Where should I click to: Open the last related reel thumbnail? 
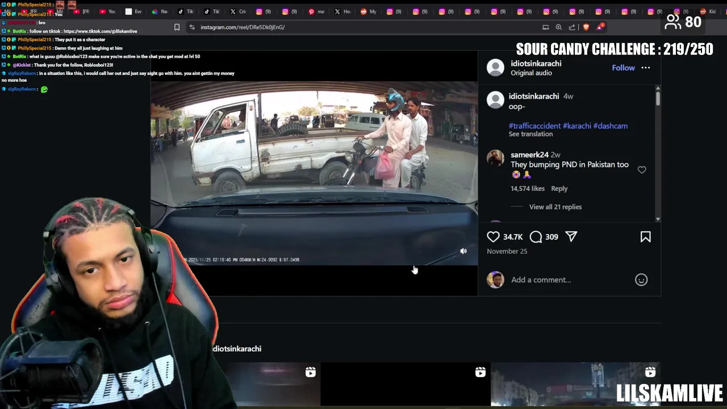pyautogui.click(x=575, y=385)
